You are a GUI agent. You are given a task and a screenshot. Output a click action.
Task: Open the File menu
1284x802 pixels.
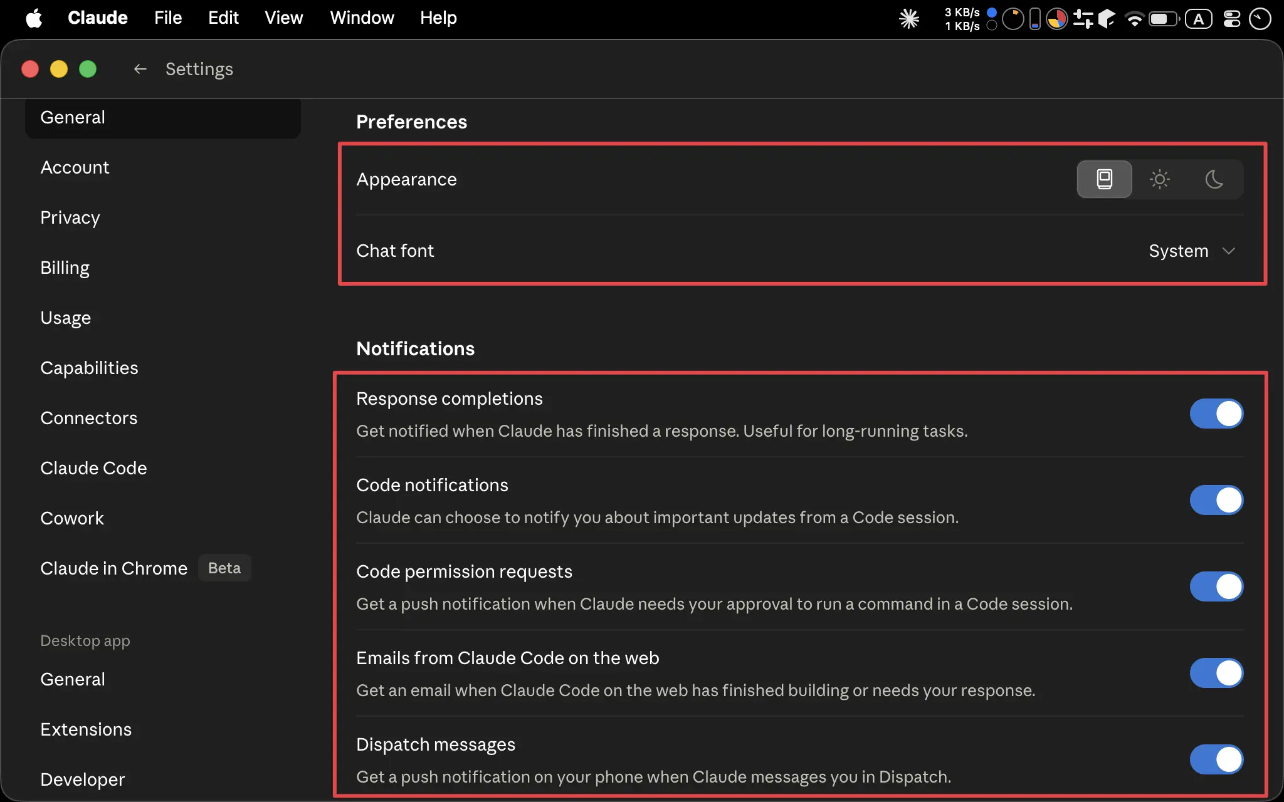(168, 18)
